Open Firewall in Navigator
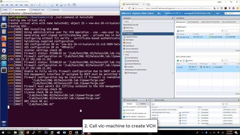 tap(128, 43)
